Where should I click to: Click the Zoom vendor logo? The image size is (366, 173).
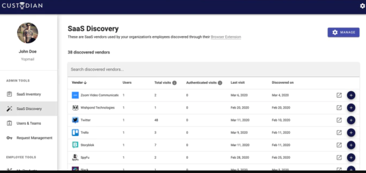click(75, 95)
